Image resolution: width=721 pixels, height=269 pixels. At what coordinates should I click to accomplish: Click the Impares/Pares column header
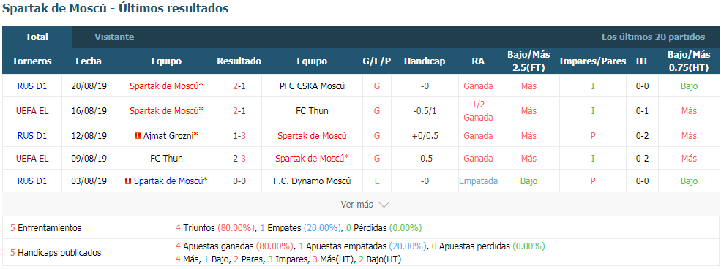pos(592,61)
